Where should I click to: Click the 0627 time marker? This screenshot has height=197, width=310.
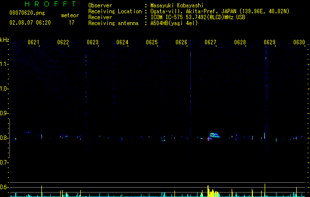coord(210,42)
